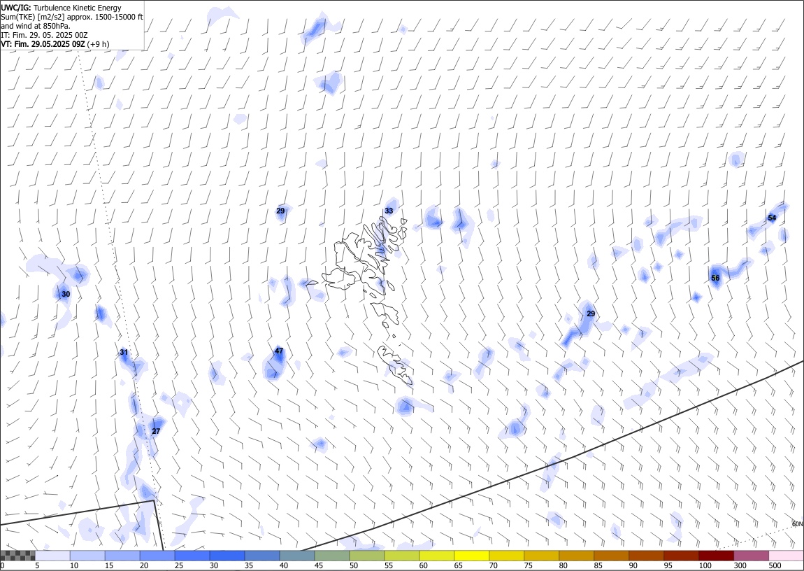Viewport: 804px width, 571px height.
Task: Select the 20–25 blue legend swatch
Action: point(157,556)
